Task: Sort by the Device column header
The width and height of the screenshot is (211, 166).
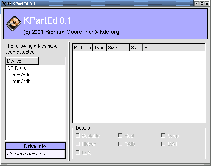Action: coord(22,61)
